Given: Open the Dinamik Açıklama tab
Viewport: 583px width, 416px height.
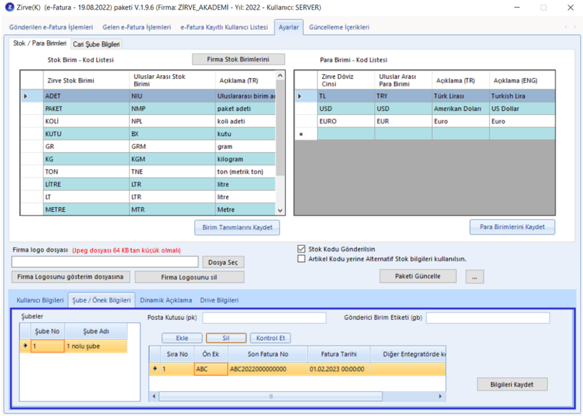Looking at the screenshot, I should coord(166,300).
